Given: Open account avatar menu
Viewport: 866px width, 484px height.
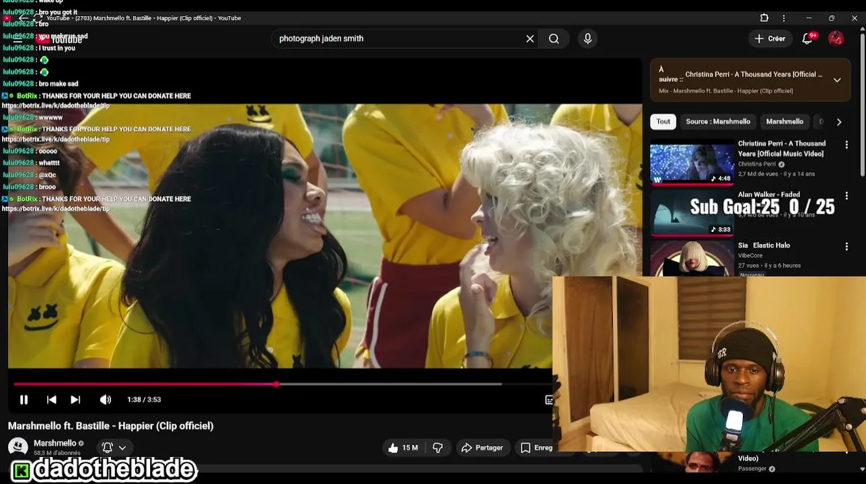Looking at the screenshot, I should click(x=836, y=39).
